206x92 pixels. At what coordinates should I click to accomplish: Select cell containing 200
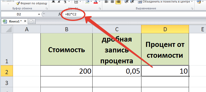67,71
